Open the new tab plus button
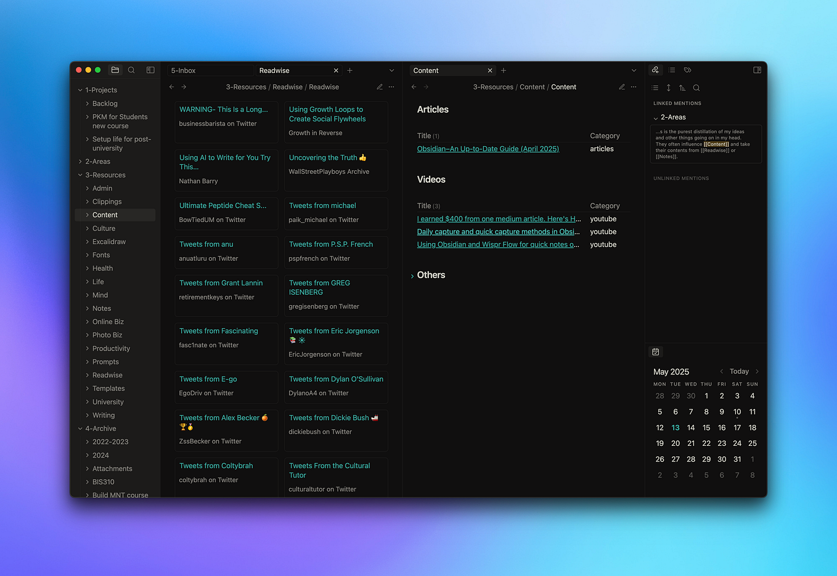 [349, 70]
